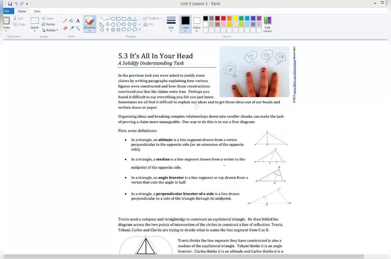Click the horizontal scrollbar at bottom

[x=183, y=256]
